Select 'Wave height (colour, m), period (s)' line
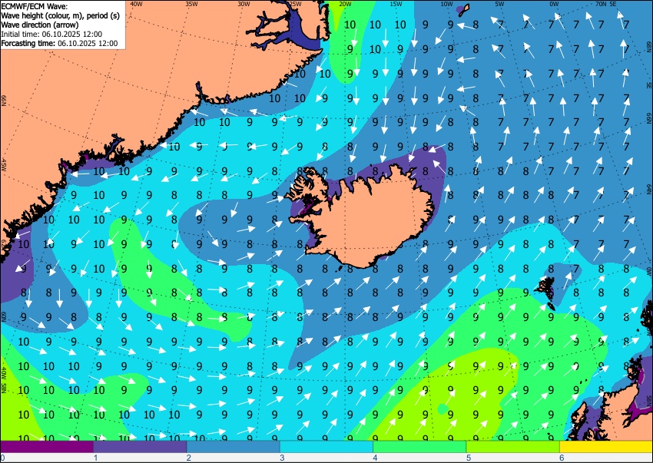The width and height of the screenshot is (653, 463). tap(61, 15)
